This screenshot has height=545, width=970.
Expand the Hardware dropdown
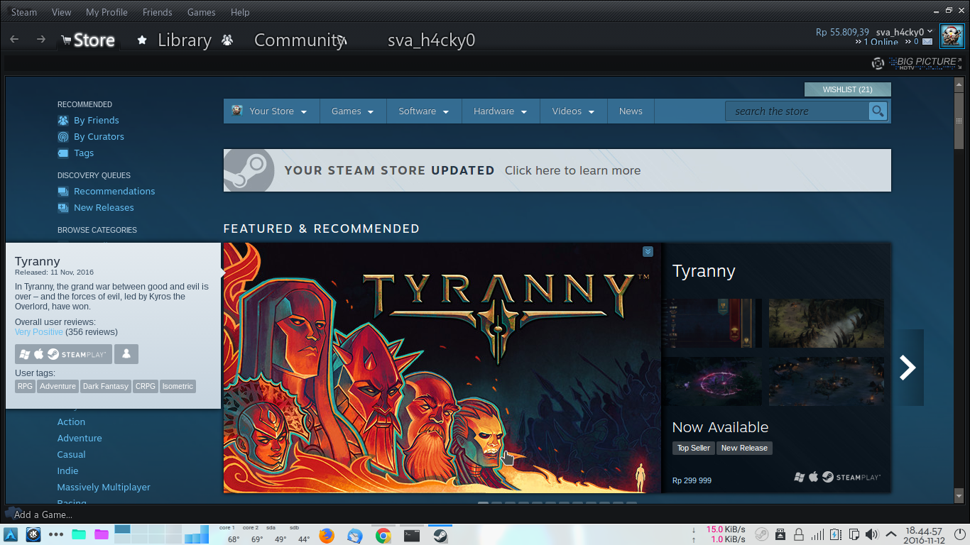coord(501,111)
